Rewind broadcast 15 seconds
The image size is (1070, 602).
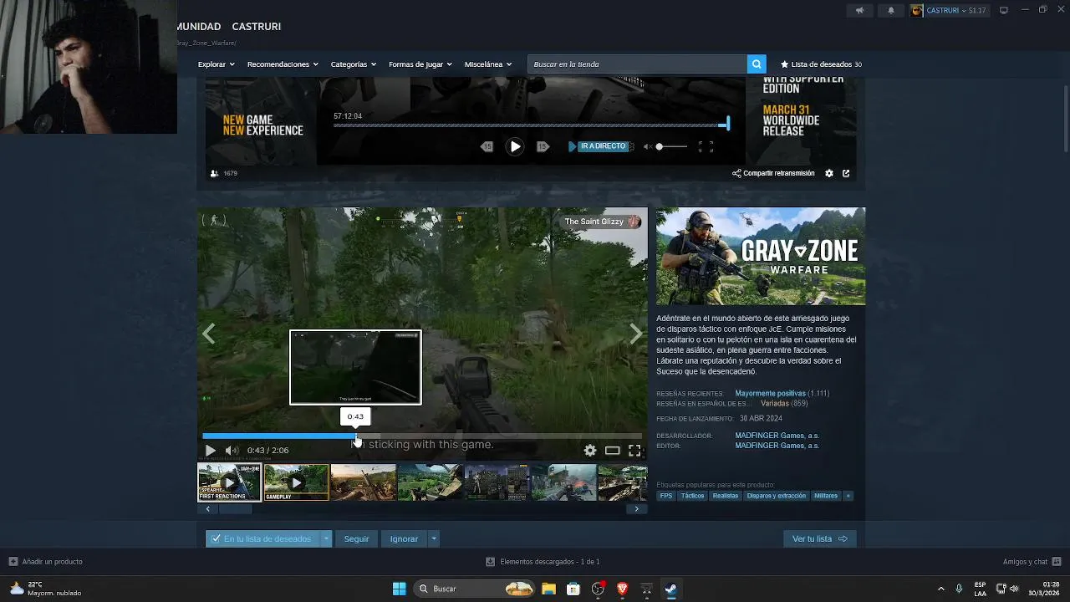[x=487, y=146]
